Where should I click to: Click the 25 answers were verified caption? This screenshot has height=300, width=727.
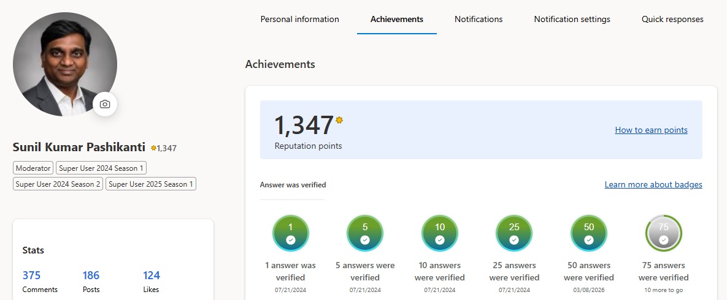click(x=514, y=271)
